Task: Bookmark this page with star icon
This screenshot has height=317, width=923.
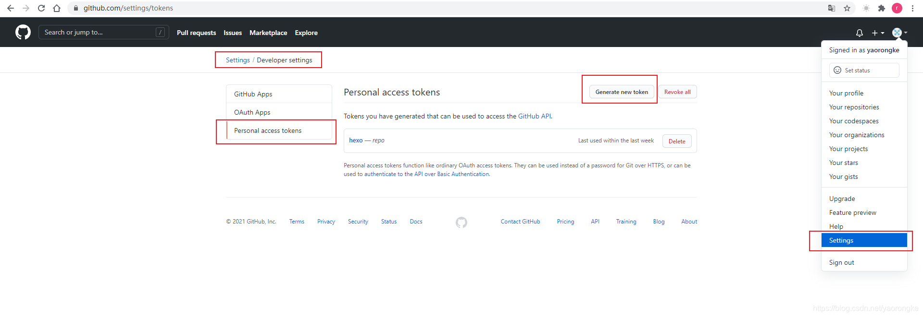Action: [847, 8]
